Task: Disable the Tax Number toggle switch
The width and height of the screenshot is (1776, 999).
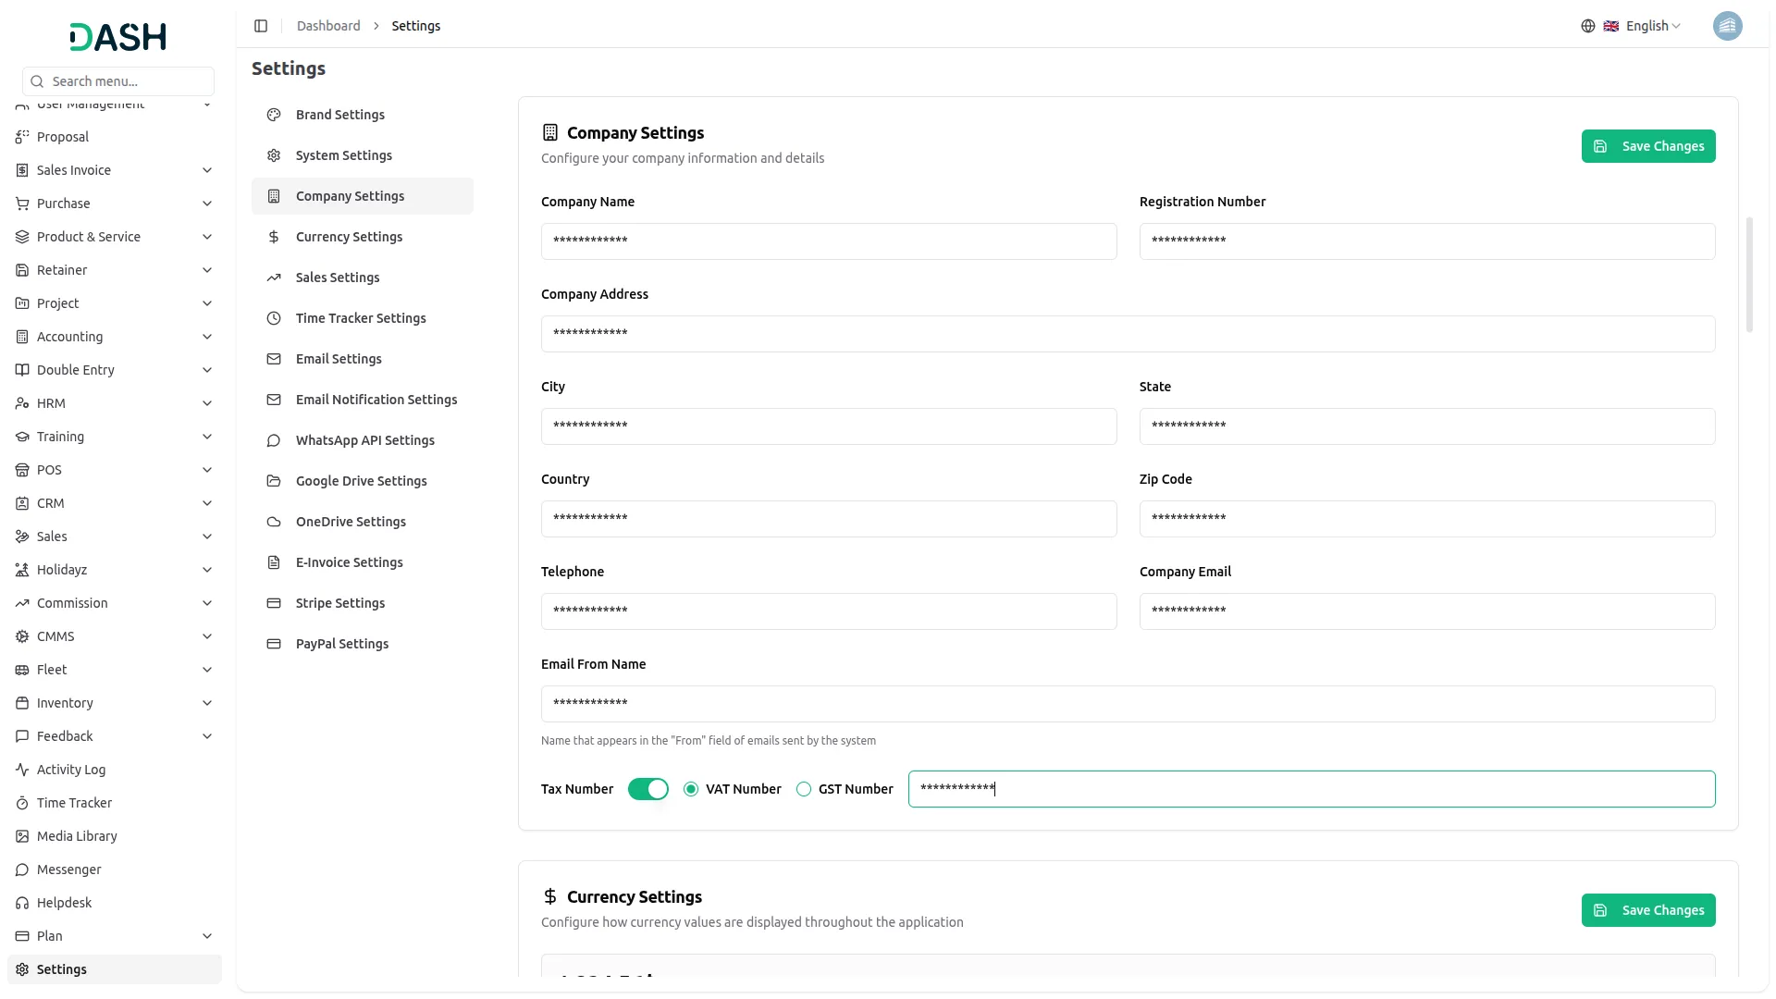Action: pos(647,789)
